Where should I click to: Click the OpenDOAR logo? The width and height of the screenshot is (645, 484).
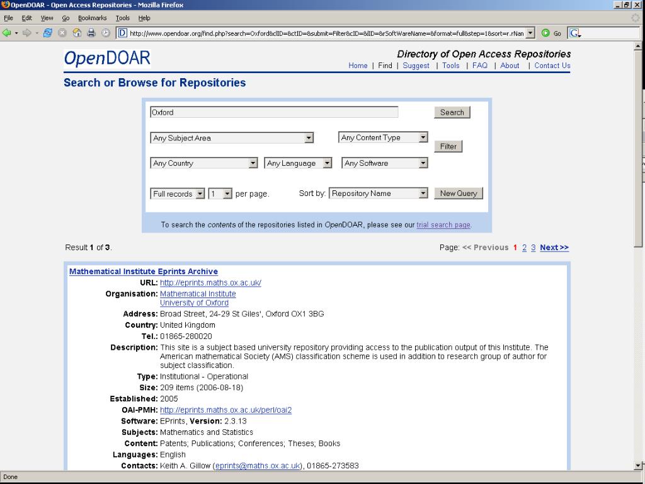[107, 59]
